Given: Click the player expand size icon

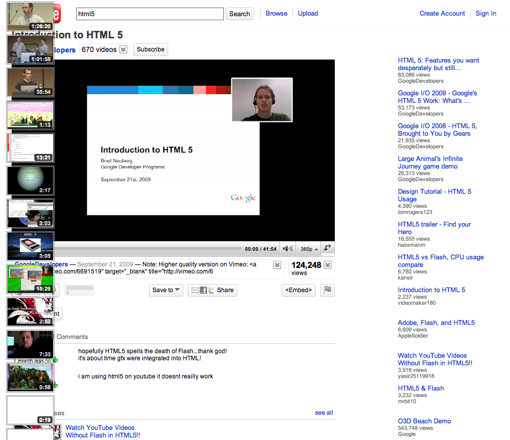Looking at the screenshot, I should click(x=328, y=248).
